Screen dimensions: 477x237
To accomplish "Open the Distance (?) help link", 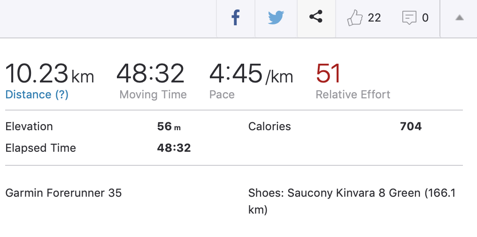I will coord(37,95).
